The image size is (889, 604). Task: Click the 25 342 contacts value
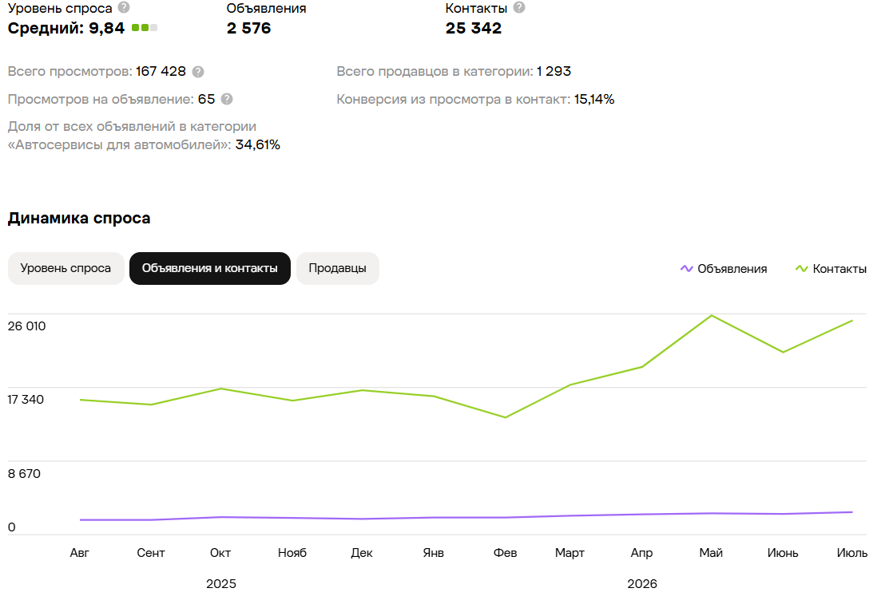click(474, 29)
